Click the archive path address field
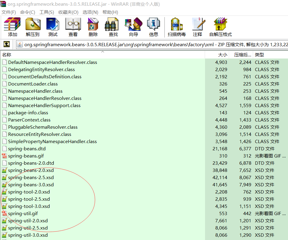Image resolution: width=288 pixels, height=240 pixels. tap(152, 45)
